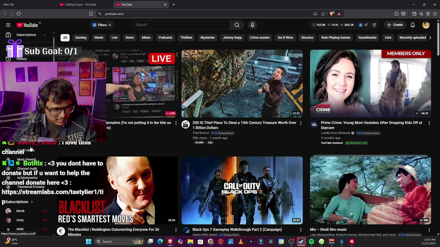
Task: Click the vidIQ trophy achievements icon
Action: pyautogui.click(x=374, y=25)
